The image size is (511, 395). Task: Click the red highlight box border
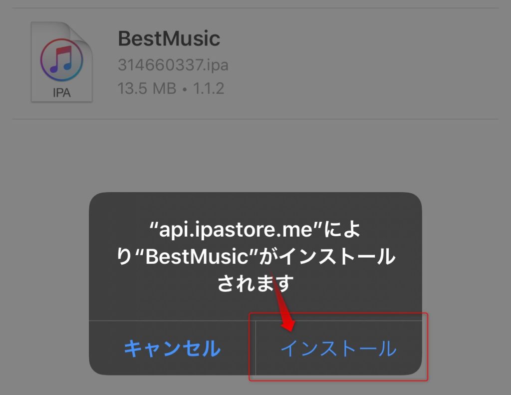pyautogui.click(x=338, y=381)
